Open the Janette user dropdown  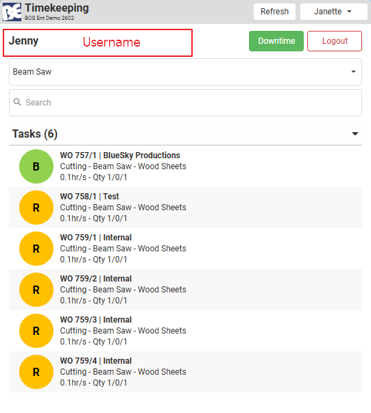[x=333, y=12]
